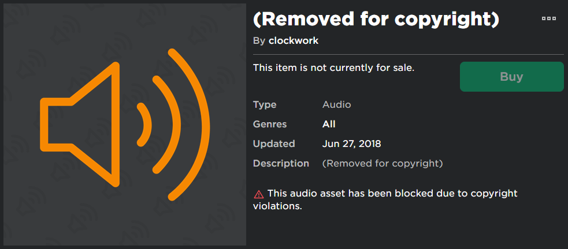Click the Updated field label
Screen dimensions: 568x249
[x=274, y=144]
